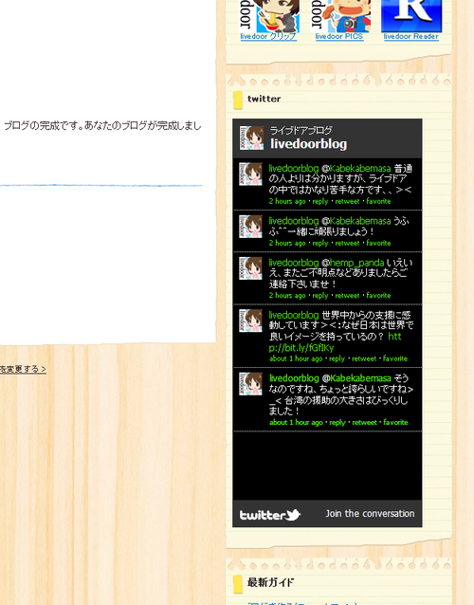Favorite the 世界中からの支援 tweet

pos(395,358)
